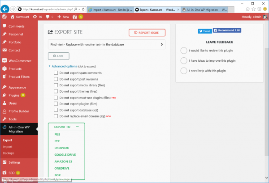Tick Do not export database (sql)
269x183 pixels.
coord(56,110)
